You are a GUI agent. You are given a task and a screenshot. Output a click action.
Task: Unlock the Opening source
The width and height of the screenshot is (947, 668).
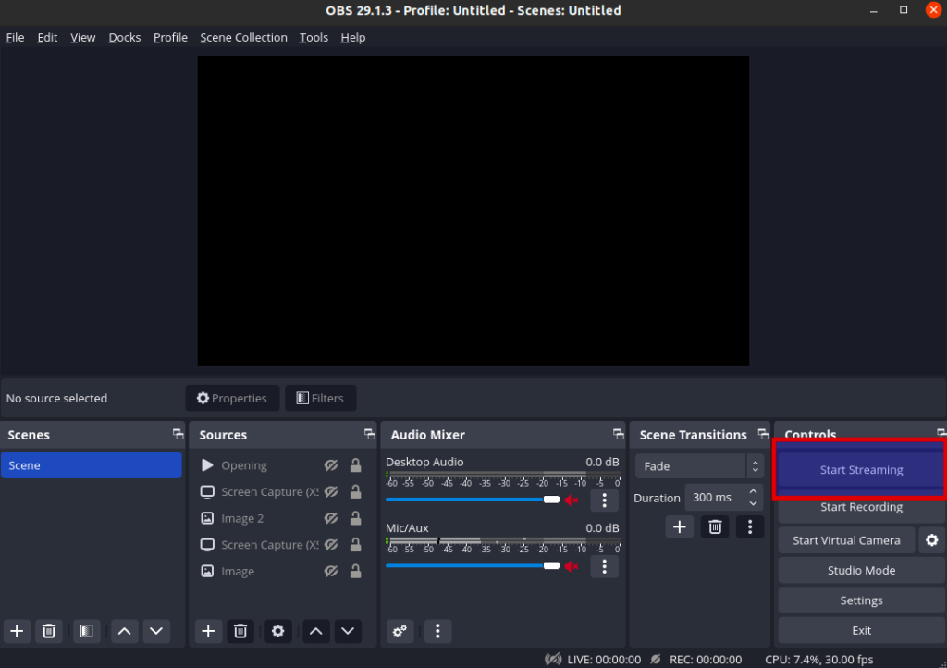pyautogui.click(x=356, y=465)
